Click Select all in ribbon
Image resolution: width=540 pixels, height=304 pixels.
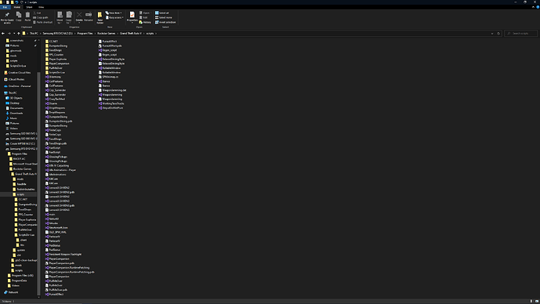coord(162,13)
